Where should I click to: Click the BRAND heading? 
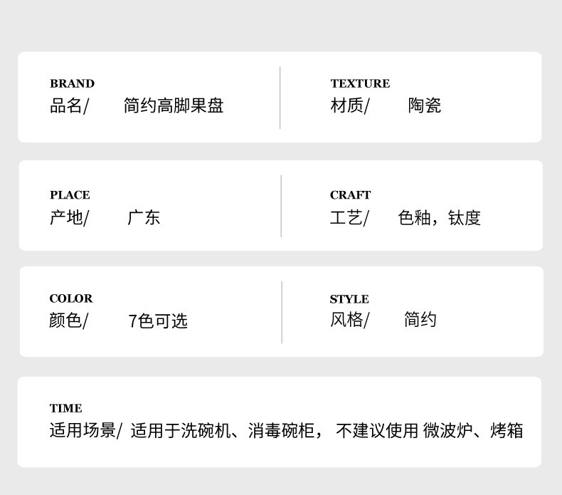72,83
